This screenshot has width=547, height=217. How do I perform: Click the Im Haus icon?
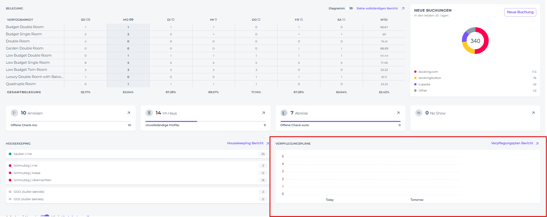coord(149,113)
